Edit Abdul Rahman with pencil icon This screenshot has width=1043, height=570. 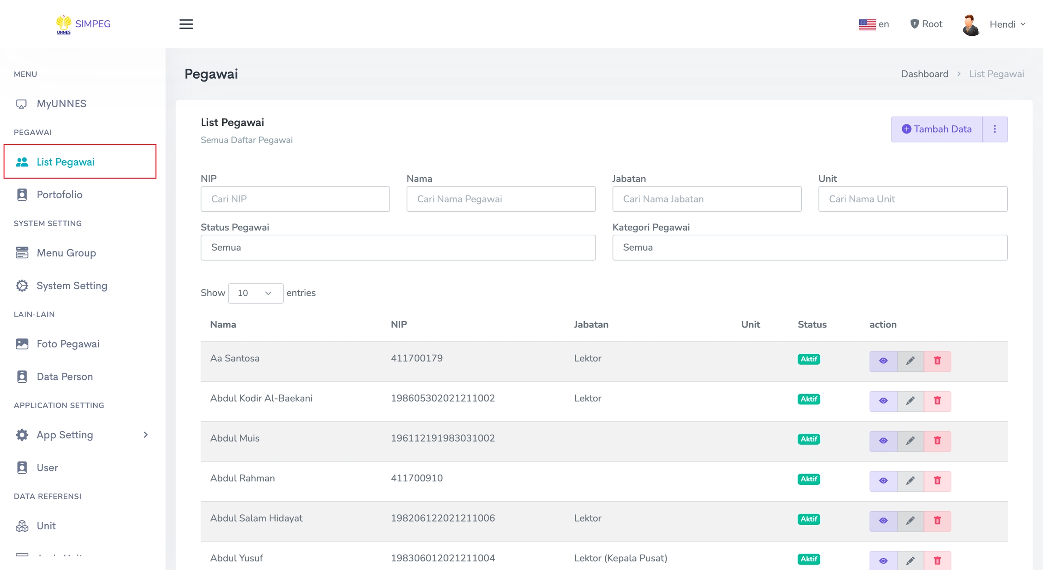pyautogui.click(x=910, y=480)
